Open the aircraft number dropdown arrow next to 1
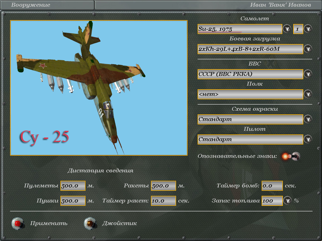This screenshot has height=241, width=322. (308, 29)
